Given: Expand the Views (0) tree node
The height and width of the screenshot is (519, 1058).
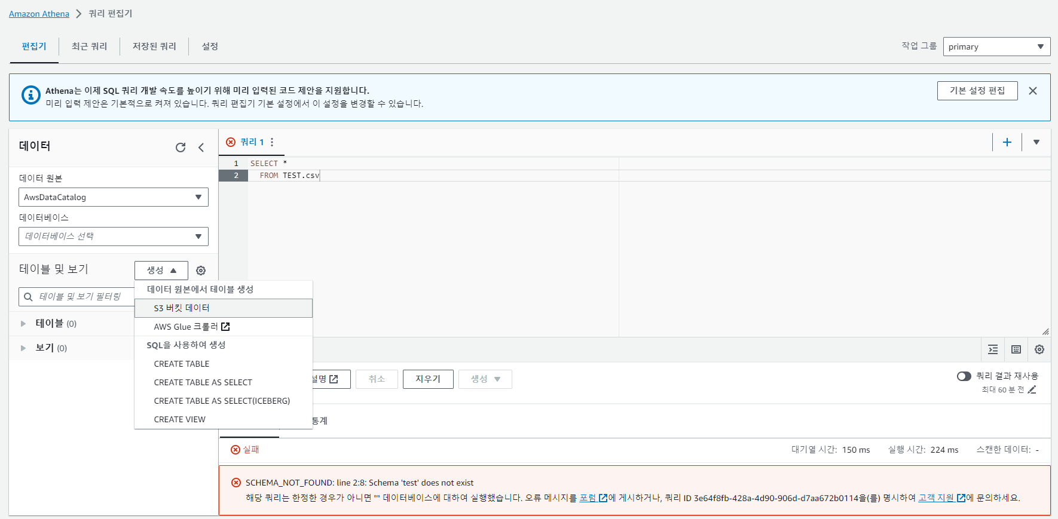Looking at the screenshot, I should coord(23,348).
